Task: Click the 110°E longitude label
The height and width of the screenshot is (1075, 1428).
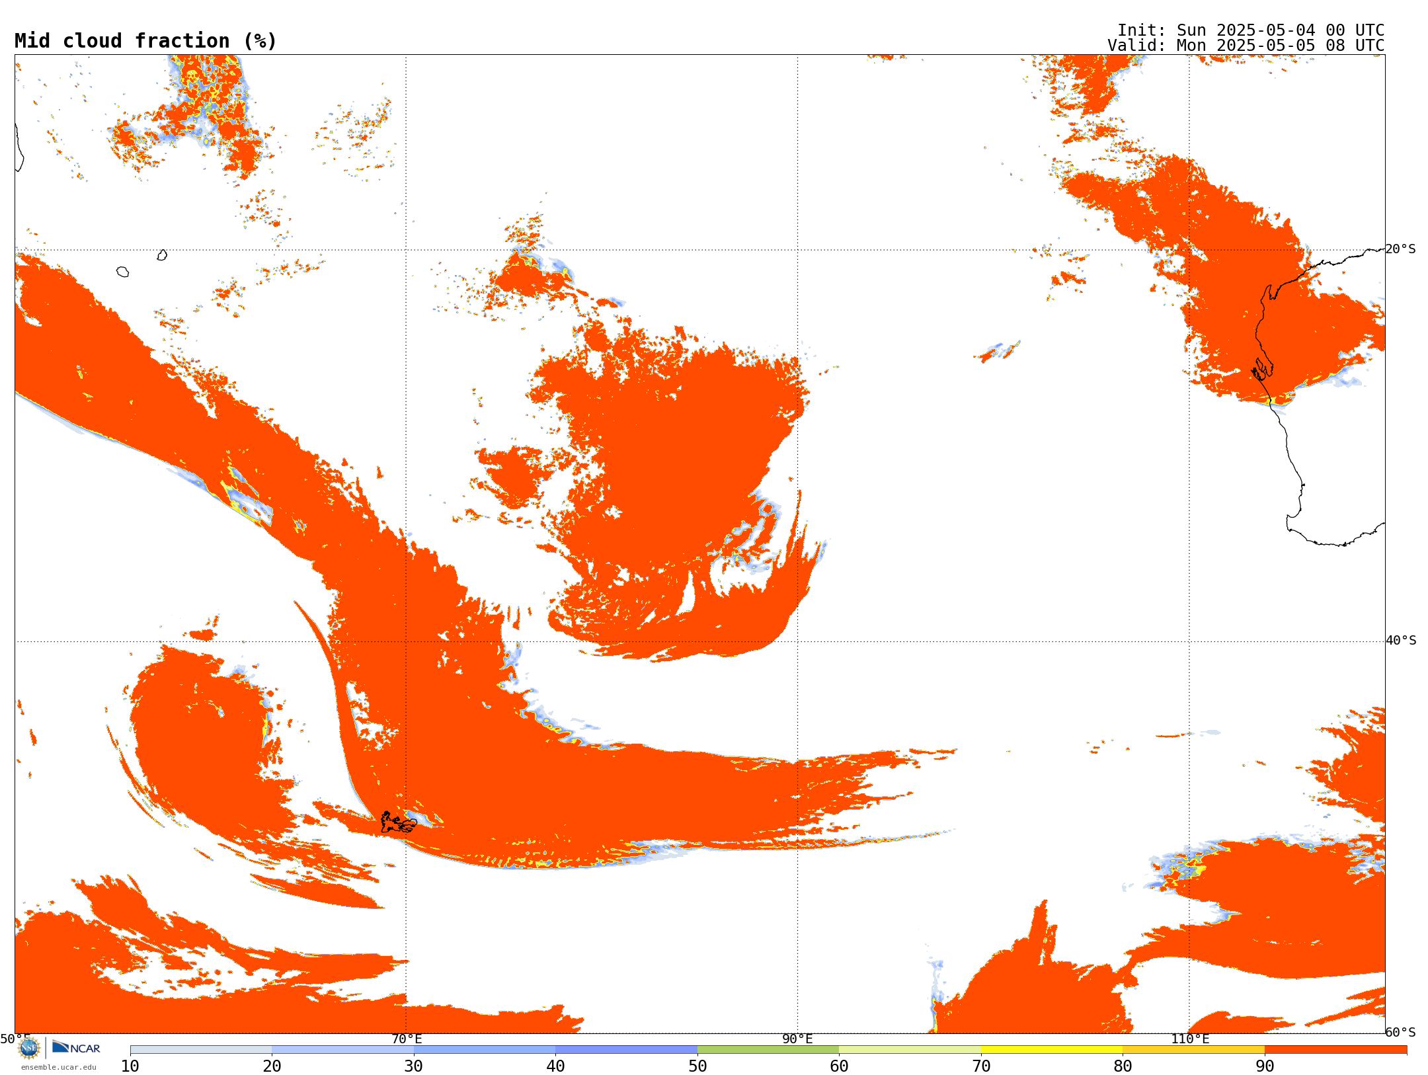Action: [x=1190, y=1039]
